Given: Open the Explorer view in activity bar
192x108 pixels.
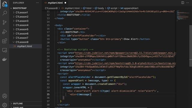Looking at the screenshot, I should [x=4, y=4].
